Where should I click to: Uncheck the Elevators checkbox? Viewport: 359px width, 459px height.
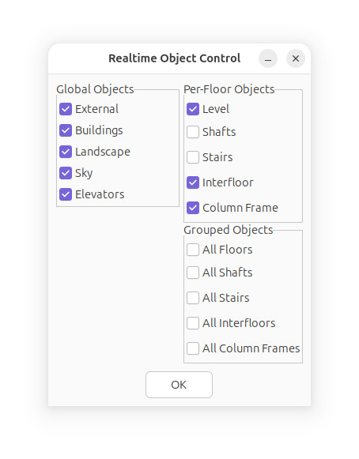[x=66, y=194]
